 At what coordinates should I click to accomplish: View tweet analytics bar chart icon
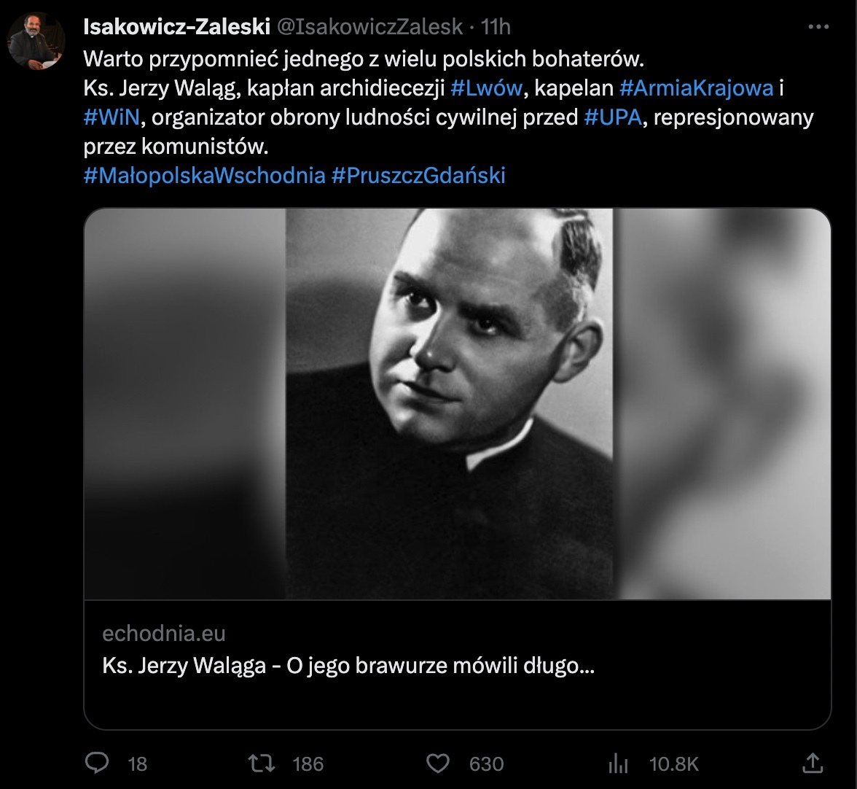pos(618,763)
